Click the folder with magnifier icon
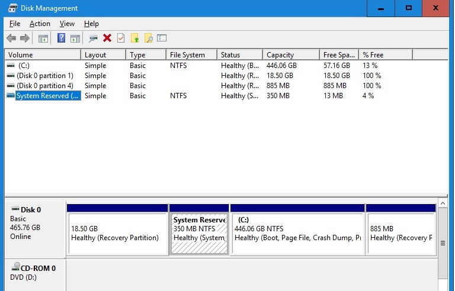Screen dimensions: 455x291 pyautogui.click(x=149, y=38)
